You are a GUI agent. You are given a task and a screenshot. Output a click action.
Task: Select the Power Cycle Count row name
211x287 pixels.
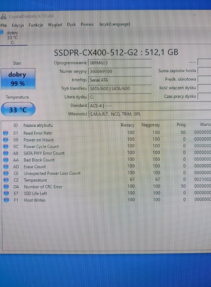(x=41, y=147)
